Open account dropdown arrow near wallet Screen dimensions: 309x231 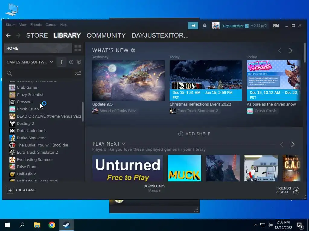click(251, 26)
